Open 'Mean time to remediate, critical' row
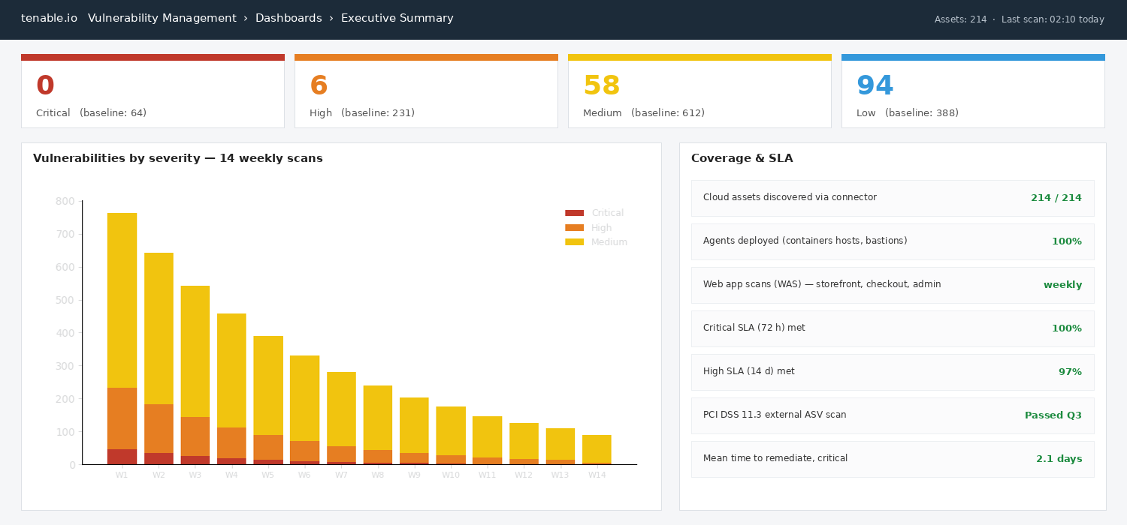The image size is (1127, 525). [893, 459]
